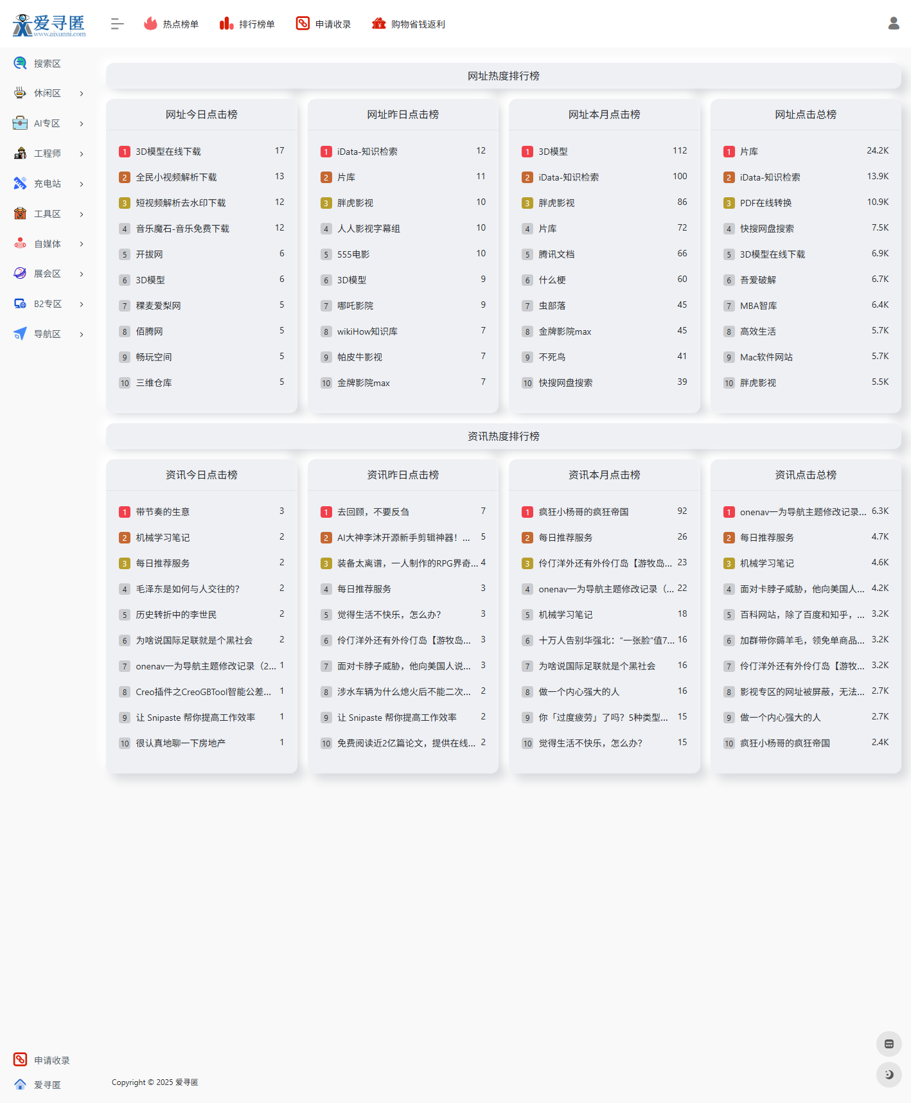Click 音乐魔石-音乐免费下载 entry
The width and height of the screenshot is (911, 1103).
(x=182, y=229)
